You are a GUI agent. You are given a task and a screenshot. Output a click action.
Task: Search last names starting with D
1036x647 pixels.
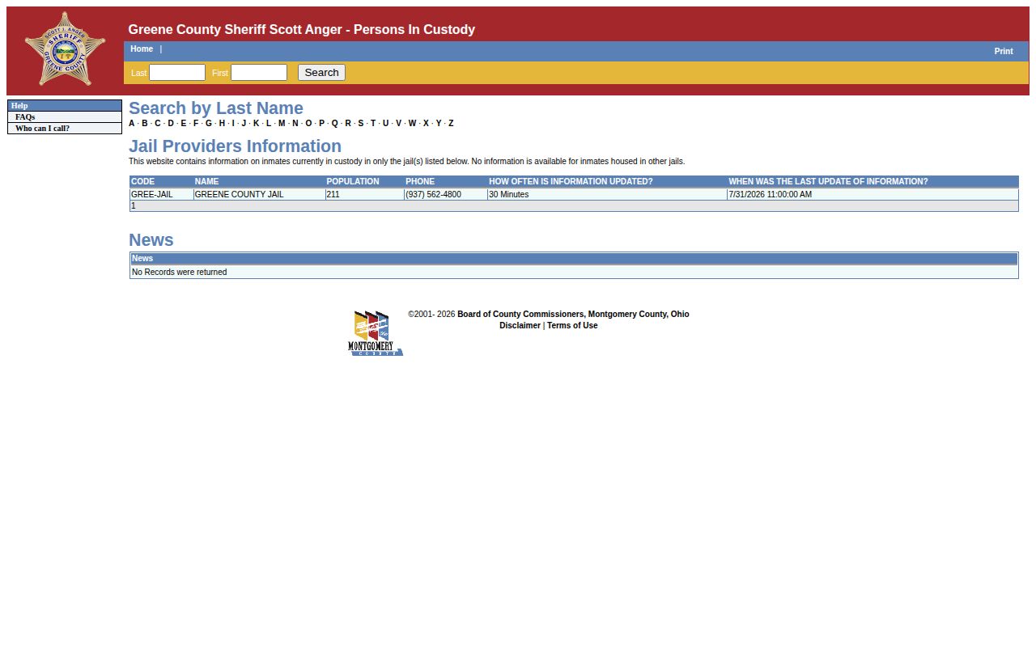pyautogui.click(x=171, y=124)
